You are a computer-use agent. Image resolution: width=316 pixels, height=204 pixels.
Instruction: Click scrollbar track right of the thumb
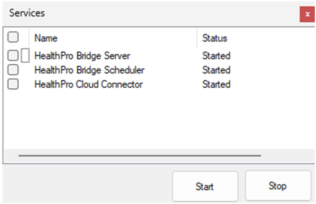click(288, 156)
